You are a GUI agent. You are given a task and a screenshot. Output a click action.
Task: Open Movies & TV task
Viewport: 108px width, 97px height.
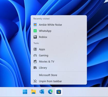(x=59, y=61)
